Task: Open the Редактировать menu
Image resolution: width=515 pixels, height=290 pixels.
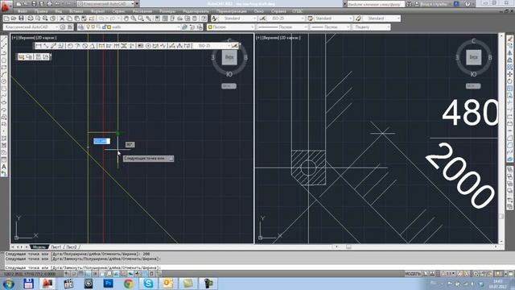Action: coord(196,11)
